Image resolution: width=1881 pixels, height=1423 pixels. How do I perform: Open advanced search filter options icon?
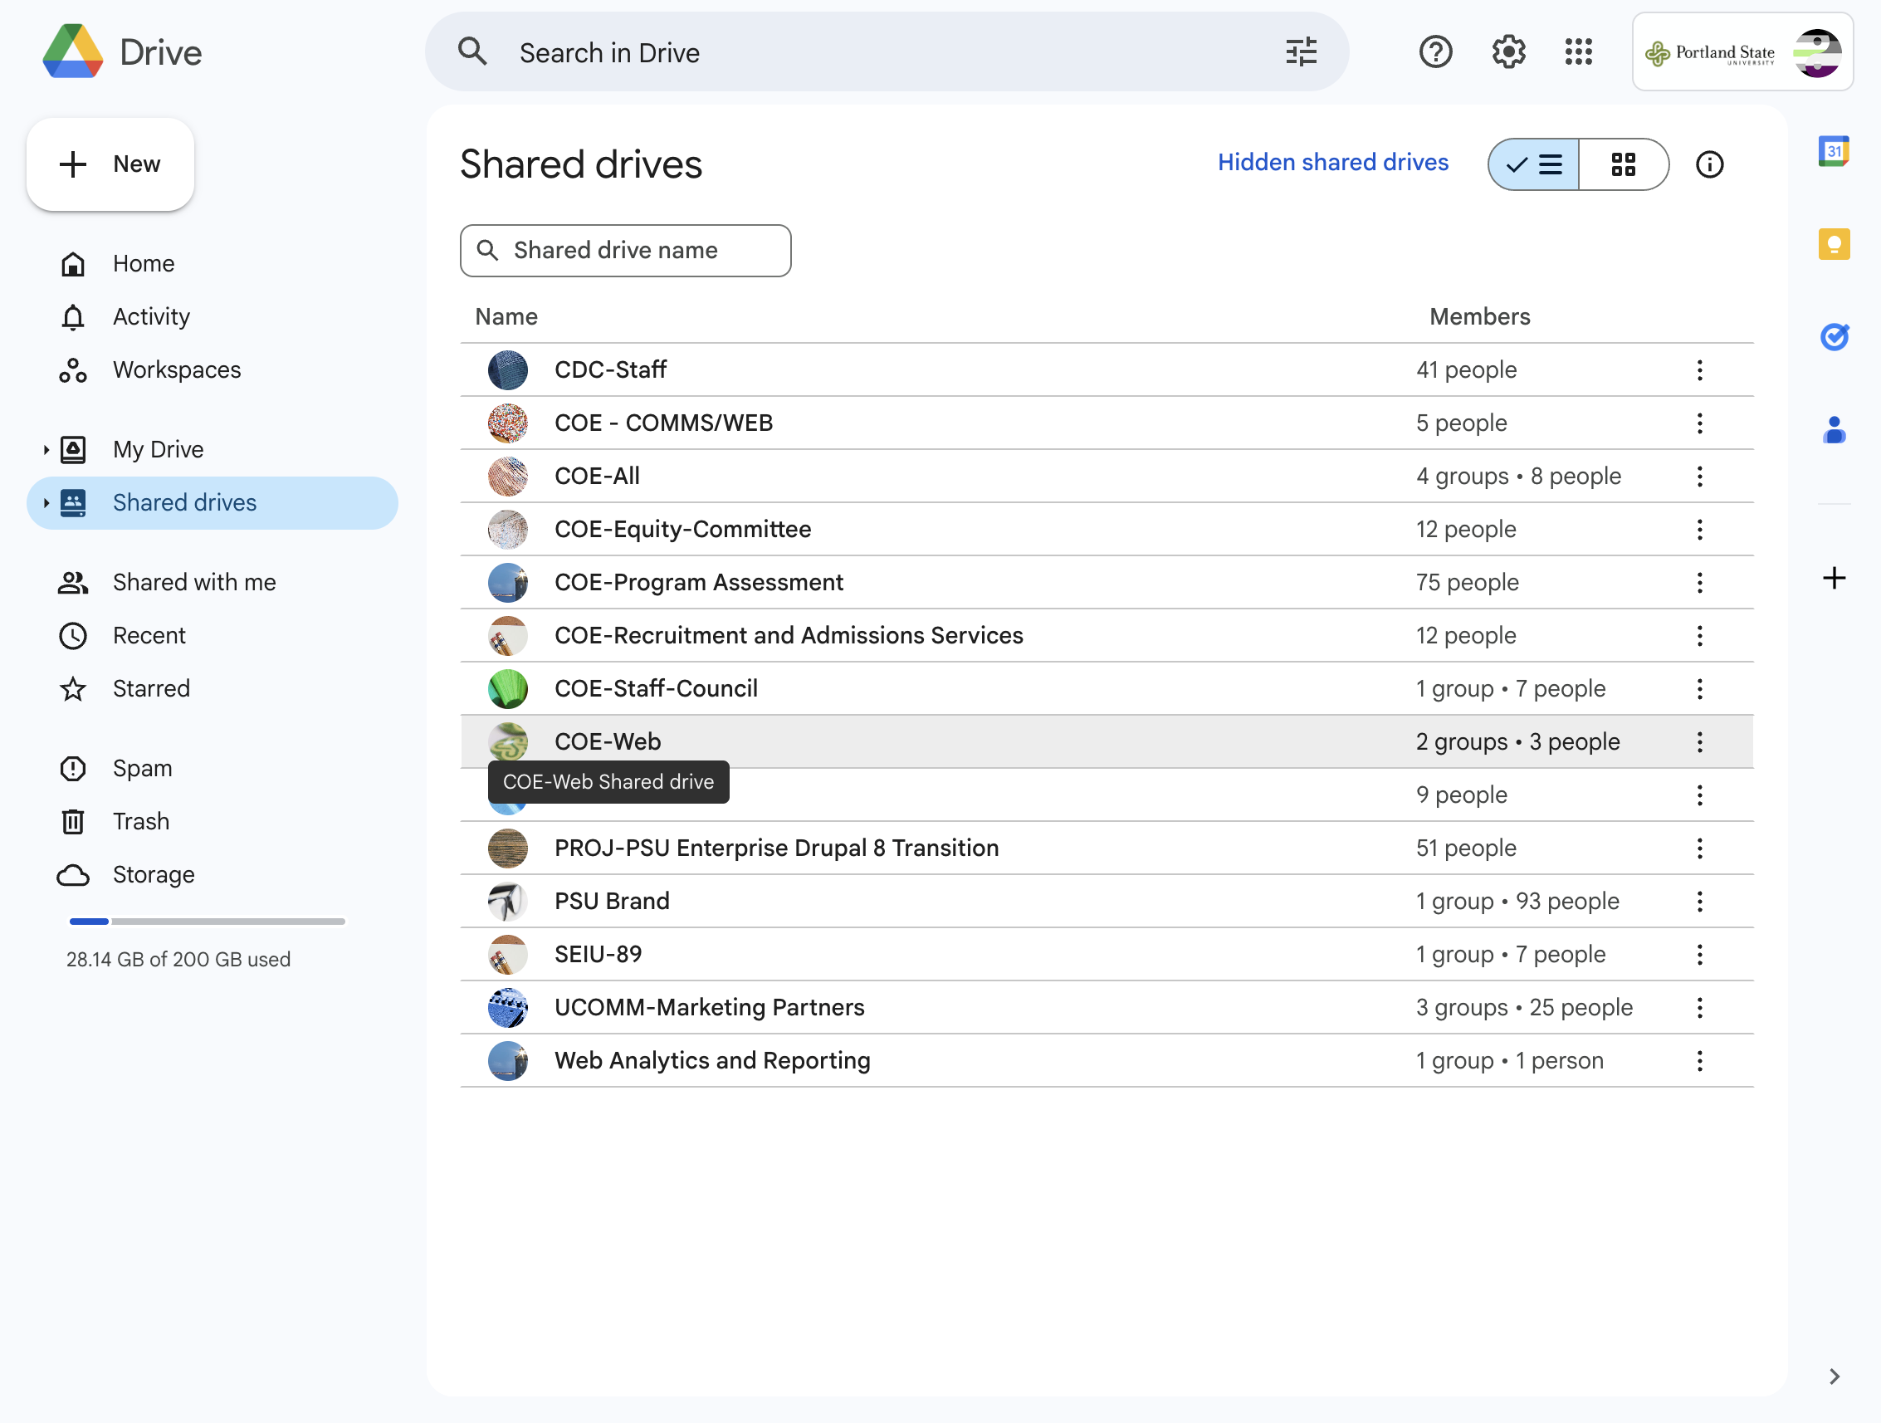coord(1301,51)
